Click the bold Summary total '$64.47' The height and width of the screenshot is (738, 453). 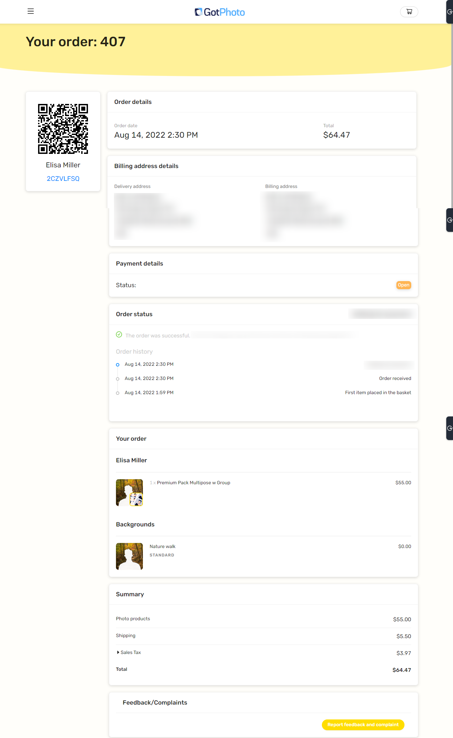tap(402, 670)
